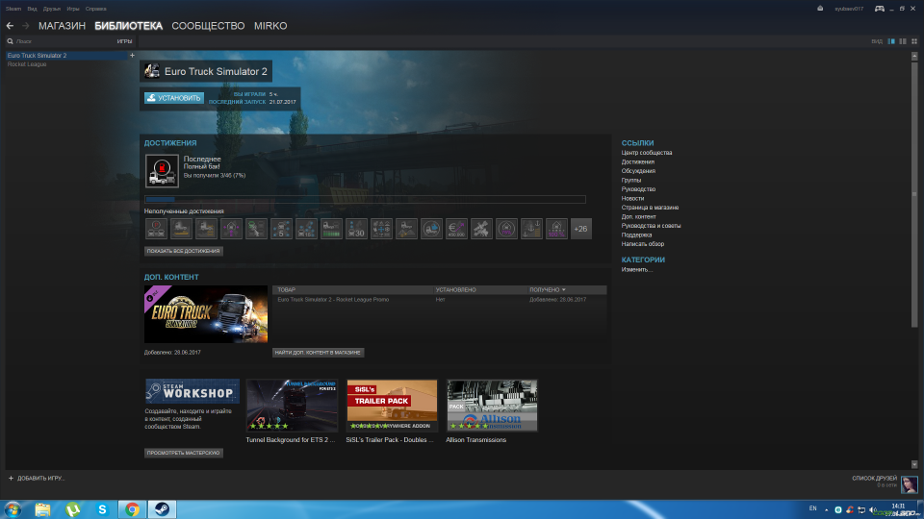This screenshot has width=924, height=519.
Task: Click the locked 450 000 euro achievement icon
Action: [456, 229]
